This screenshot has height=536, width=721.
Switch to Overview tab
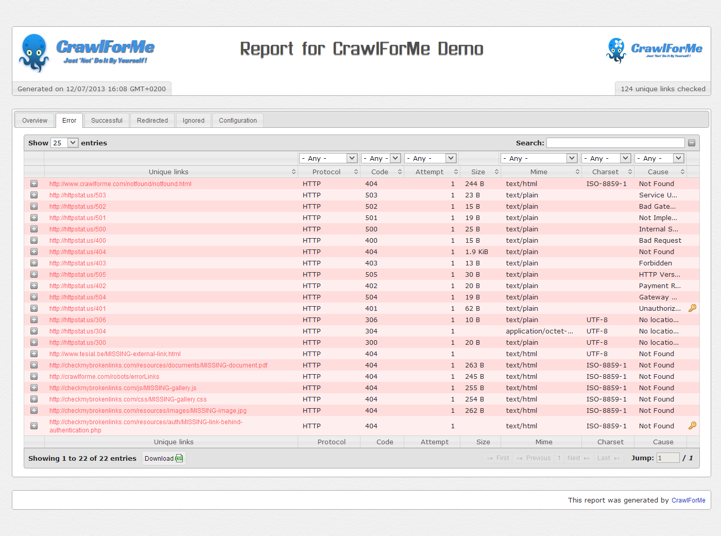pos(35,121)
